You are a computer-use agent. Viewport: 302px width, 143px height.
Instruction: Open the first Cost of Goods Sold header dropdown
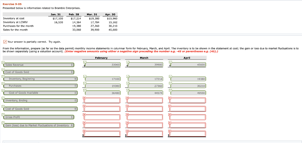pos(39,72)
